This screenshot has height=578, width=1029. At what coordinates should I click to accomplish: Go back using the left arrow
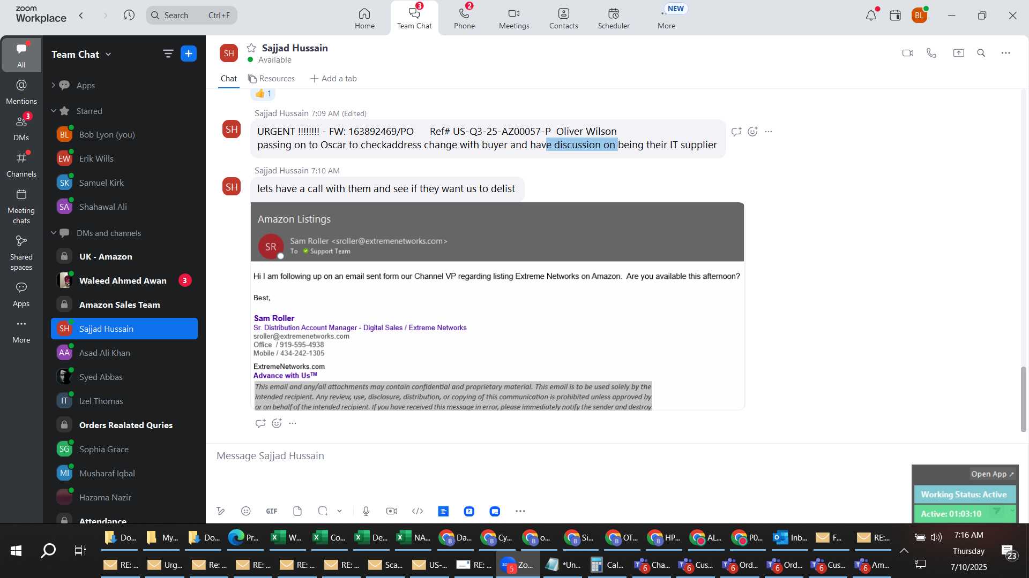coord(81,15)
